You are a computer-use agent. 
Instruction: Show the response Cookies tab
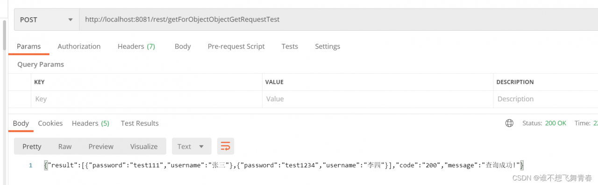point(50,123)
